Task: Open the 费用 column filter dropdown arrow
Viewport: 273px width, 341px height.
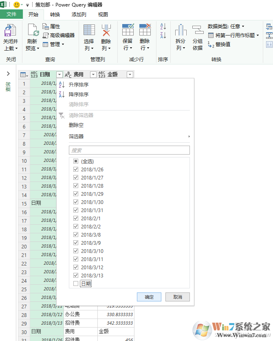Action: click(x=93, y=75)
